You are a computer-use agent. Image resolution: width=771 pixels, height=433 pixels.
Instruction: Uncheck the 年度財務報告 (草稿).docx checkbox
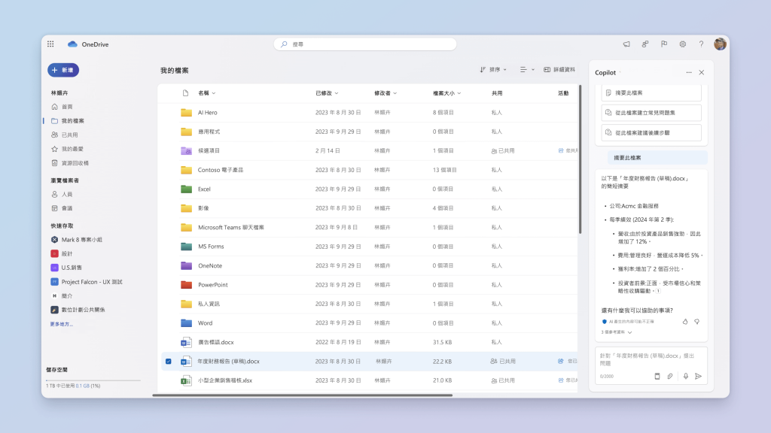coord(168,362)
